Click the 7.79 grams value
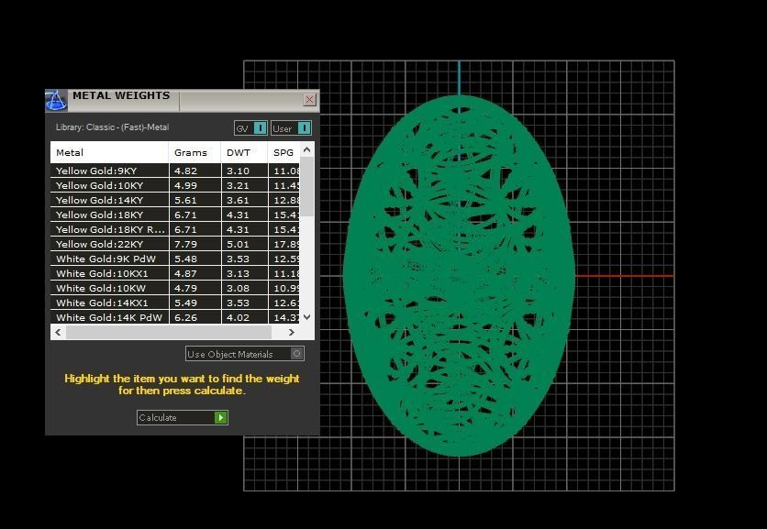 tap(185, 244)
